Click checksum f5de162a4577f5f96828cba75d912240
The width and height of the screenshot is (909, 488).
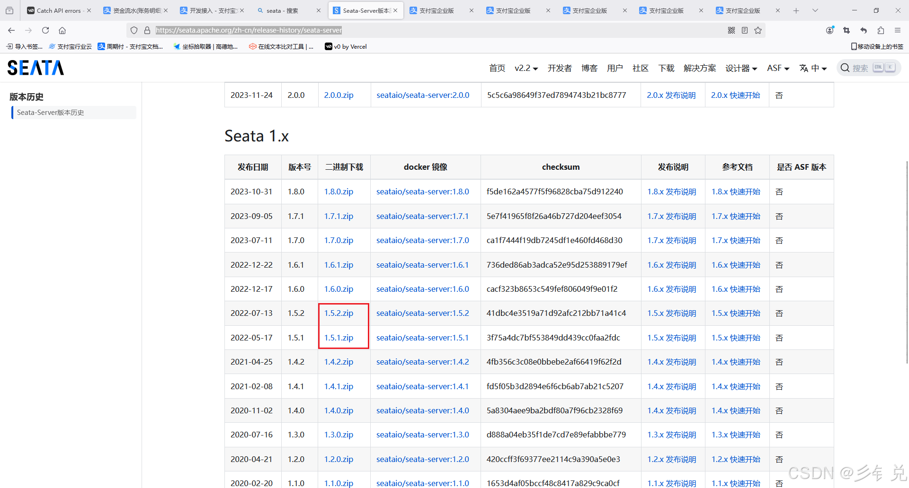[554, 192]
